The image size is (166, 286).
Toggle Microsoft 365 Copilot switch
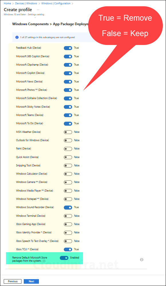(x=68, y=57)
